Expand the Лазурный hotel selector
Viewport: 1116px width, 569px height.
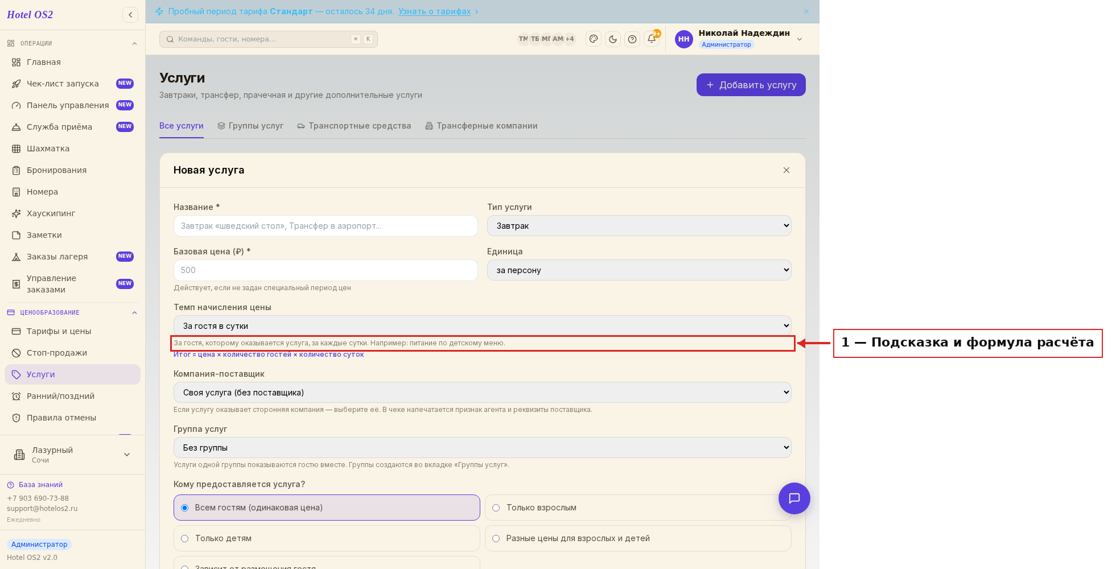pyautogui.click(x=72, y=455)
